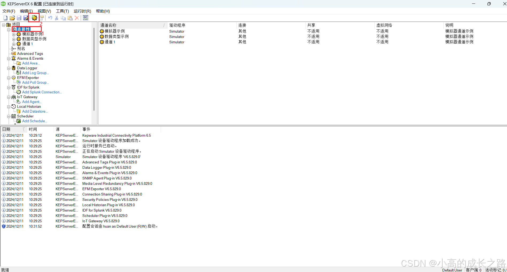This screenshot has width=507, height=272.
Task: Click the New Project toolbar icon
Action: click(x=5, y=18)
